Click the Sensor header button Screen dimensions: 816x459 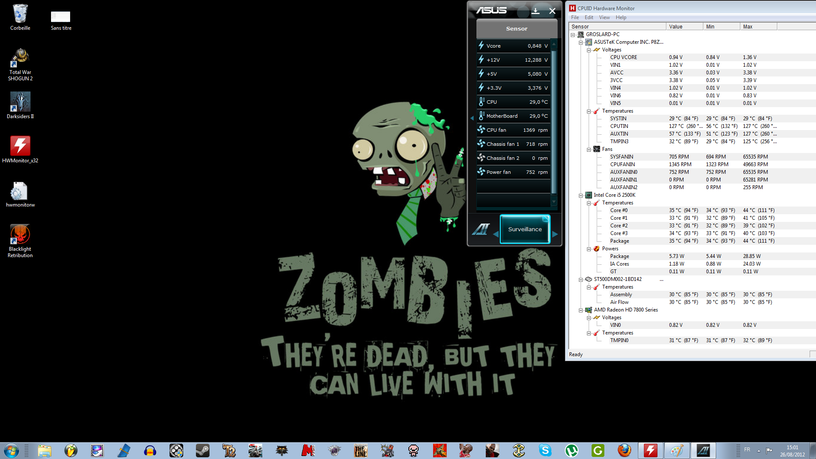coord(516,28)
